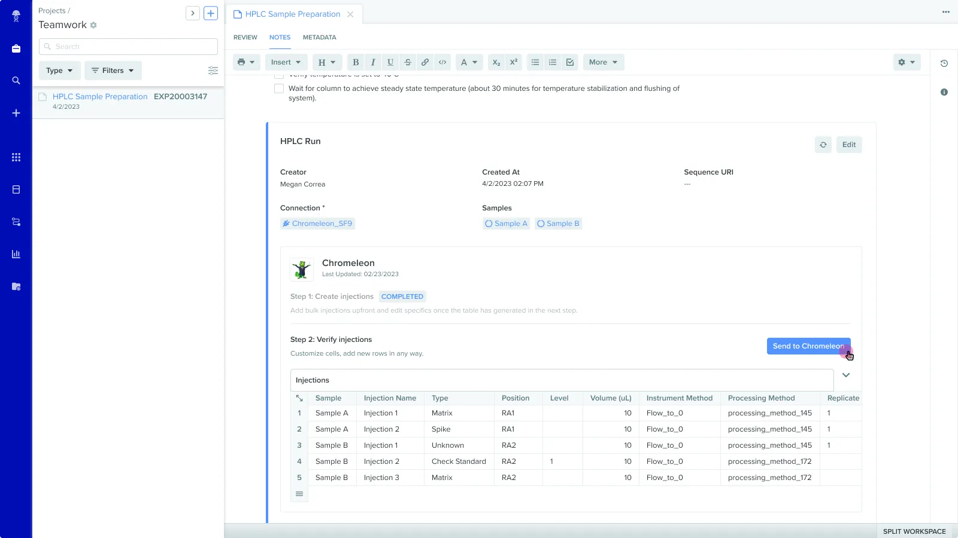Toggle bold formatting
Image resolution: width=958 pixels, height=538 pixels.
click(356, 62)
